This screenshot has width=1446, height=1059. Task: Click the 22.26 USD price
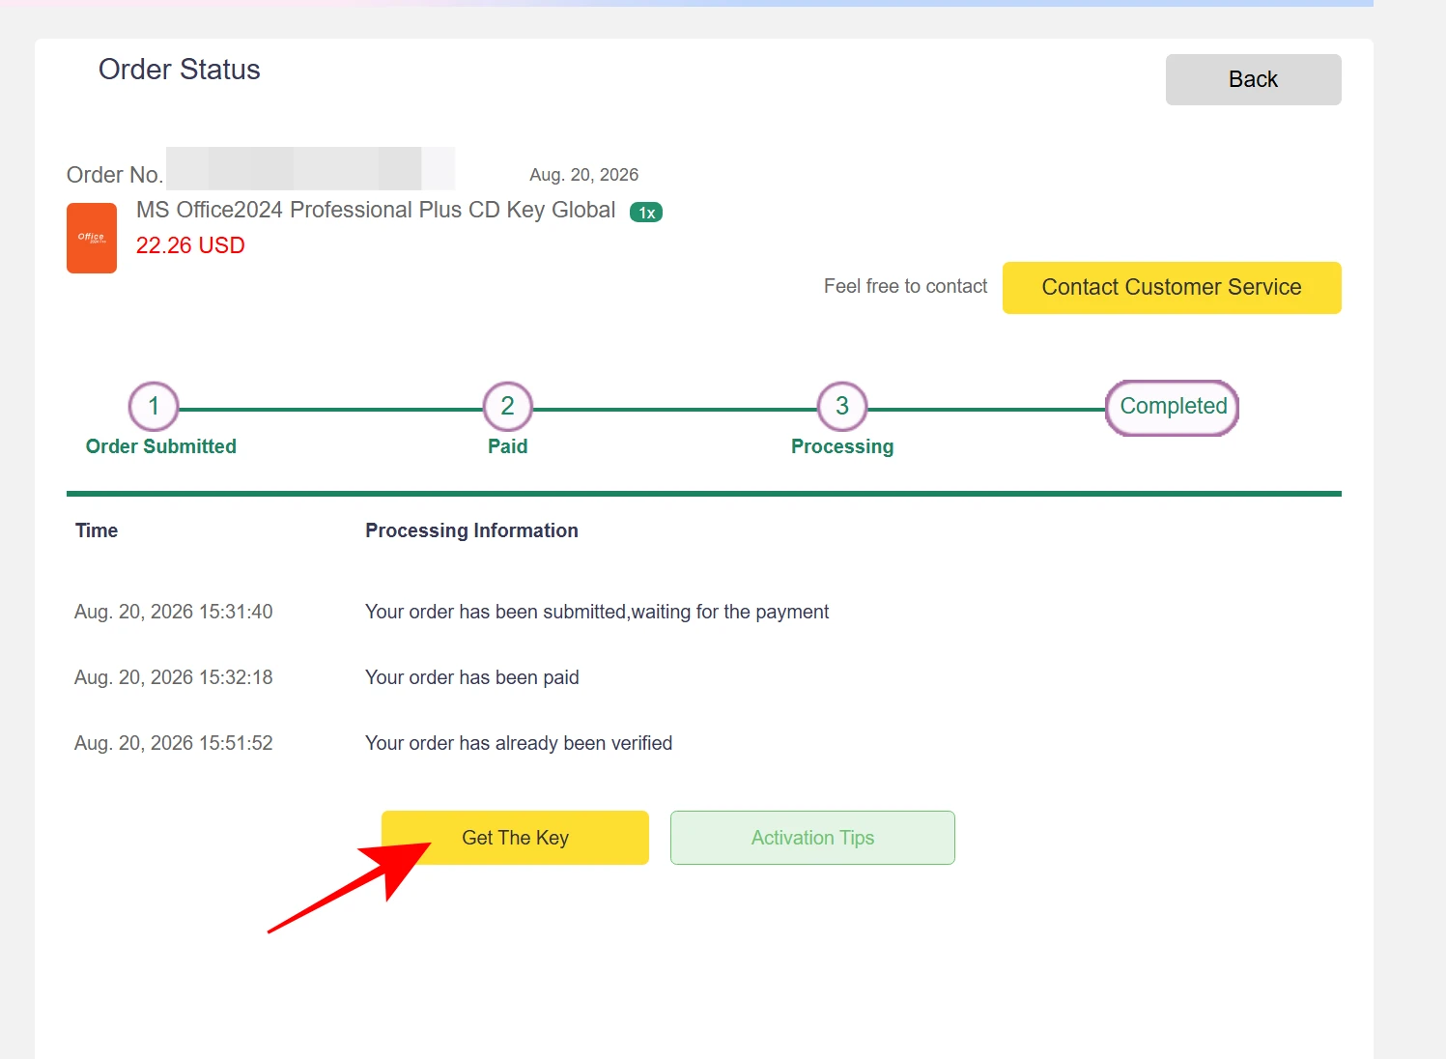tap(190, 245)
